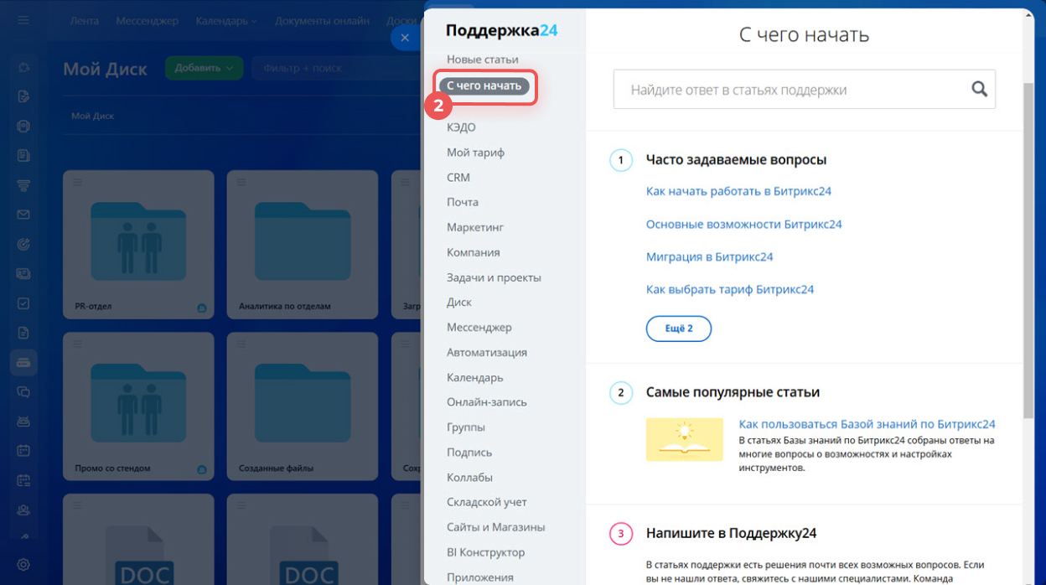Open the Аналитика по отделам folder menu icon
This screenshot has width=1046, height=585.
click(x=241, y=183)
